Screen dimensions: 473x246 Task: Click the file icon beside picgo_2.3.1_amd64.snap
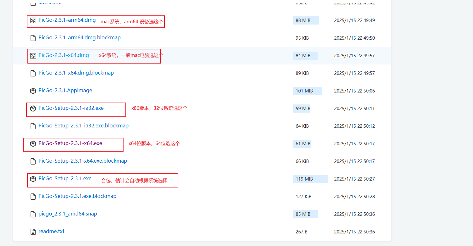tap(33, 214)
